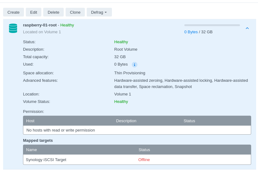Click the Permission Status column header
This screenshot has width=258, height=176.
(189, 121)
